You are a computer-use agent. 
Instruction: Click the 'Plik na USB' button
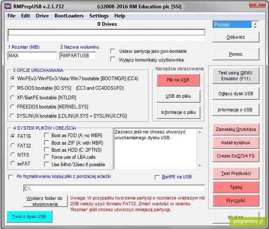click(178, 80)
